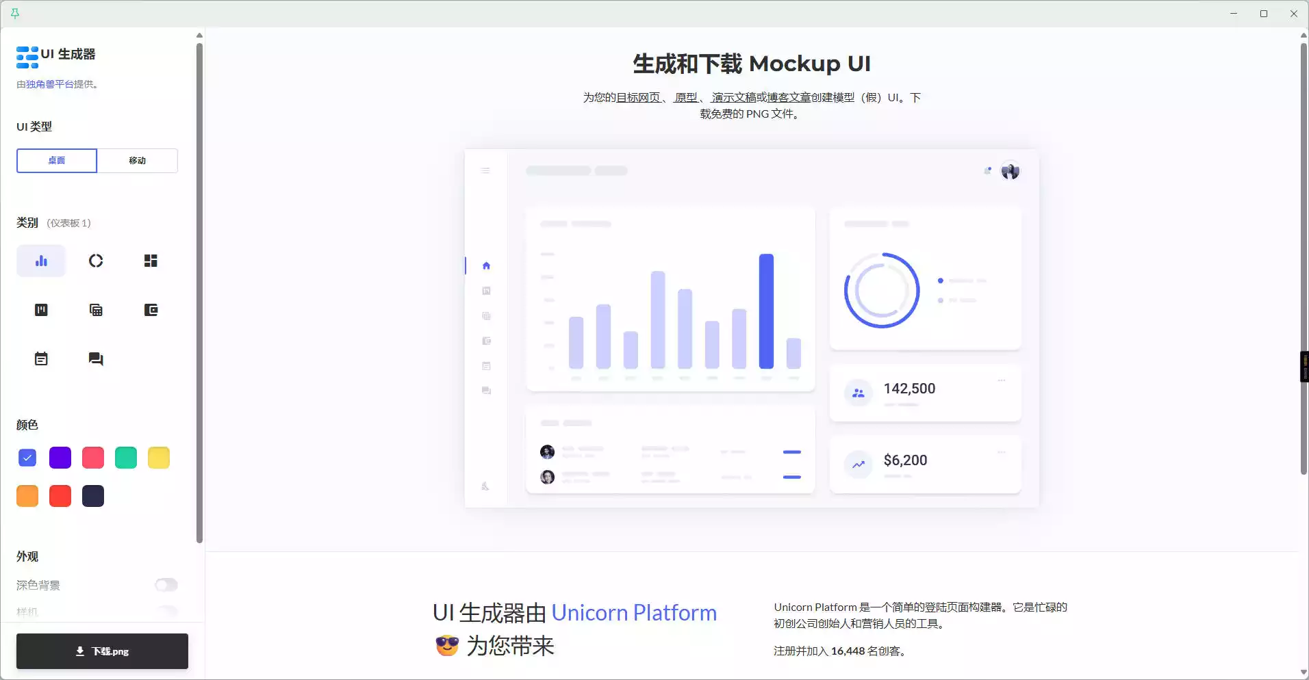
Task: Select the wallet category icon
Action: click(151, 310)
